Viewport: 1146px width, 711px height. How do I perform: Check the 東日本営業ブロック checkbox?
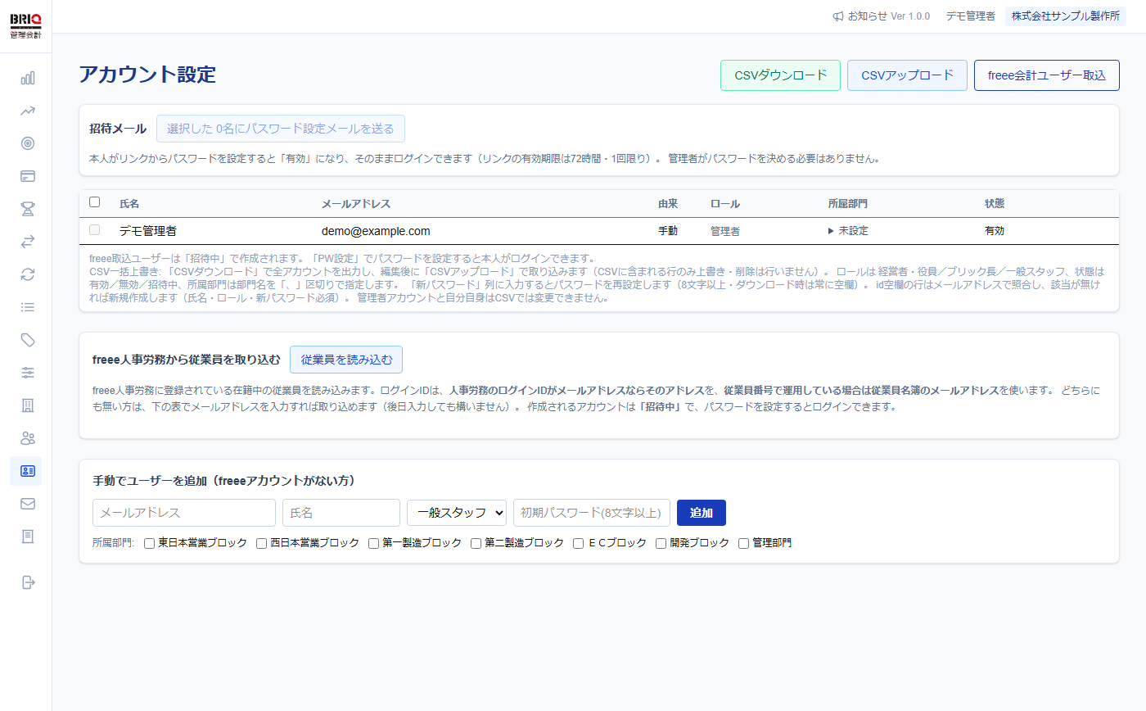150,543
